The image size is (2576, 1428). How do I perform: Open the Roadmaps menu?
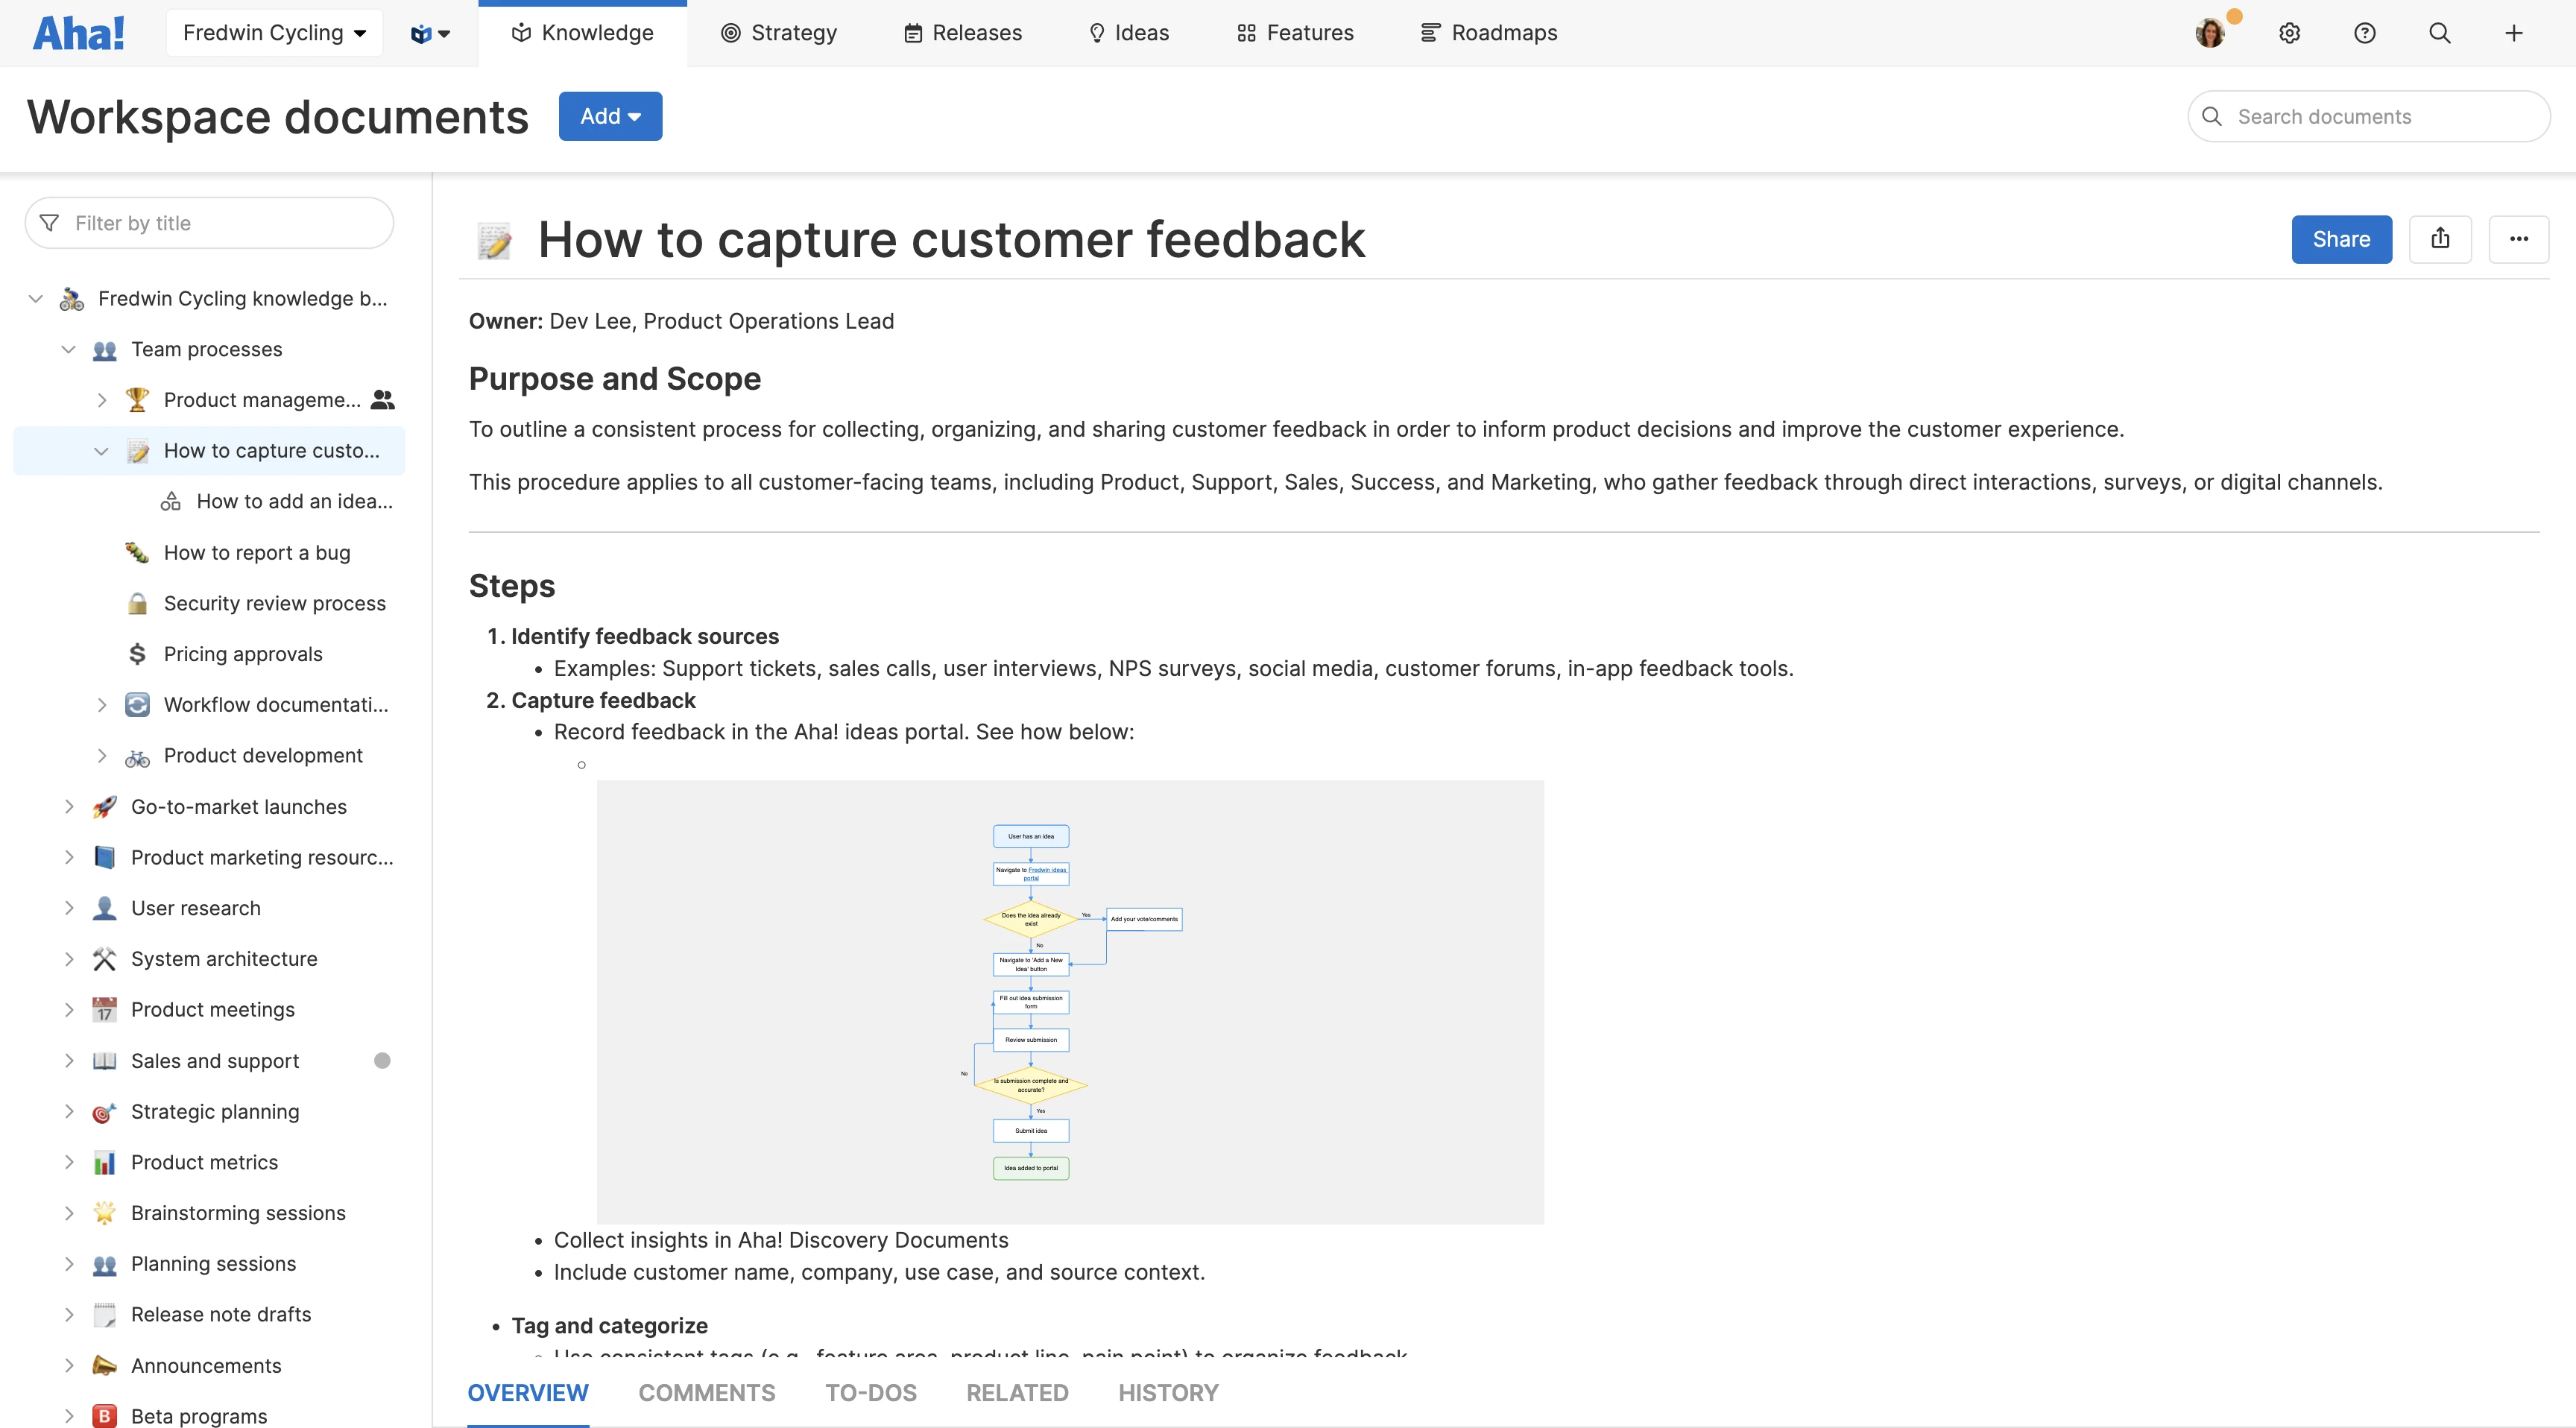point(1489,33)
